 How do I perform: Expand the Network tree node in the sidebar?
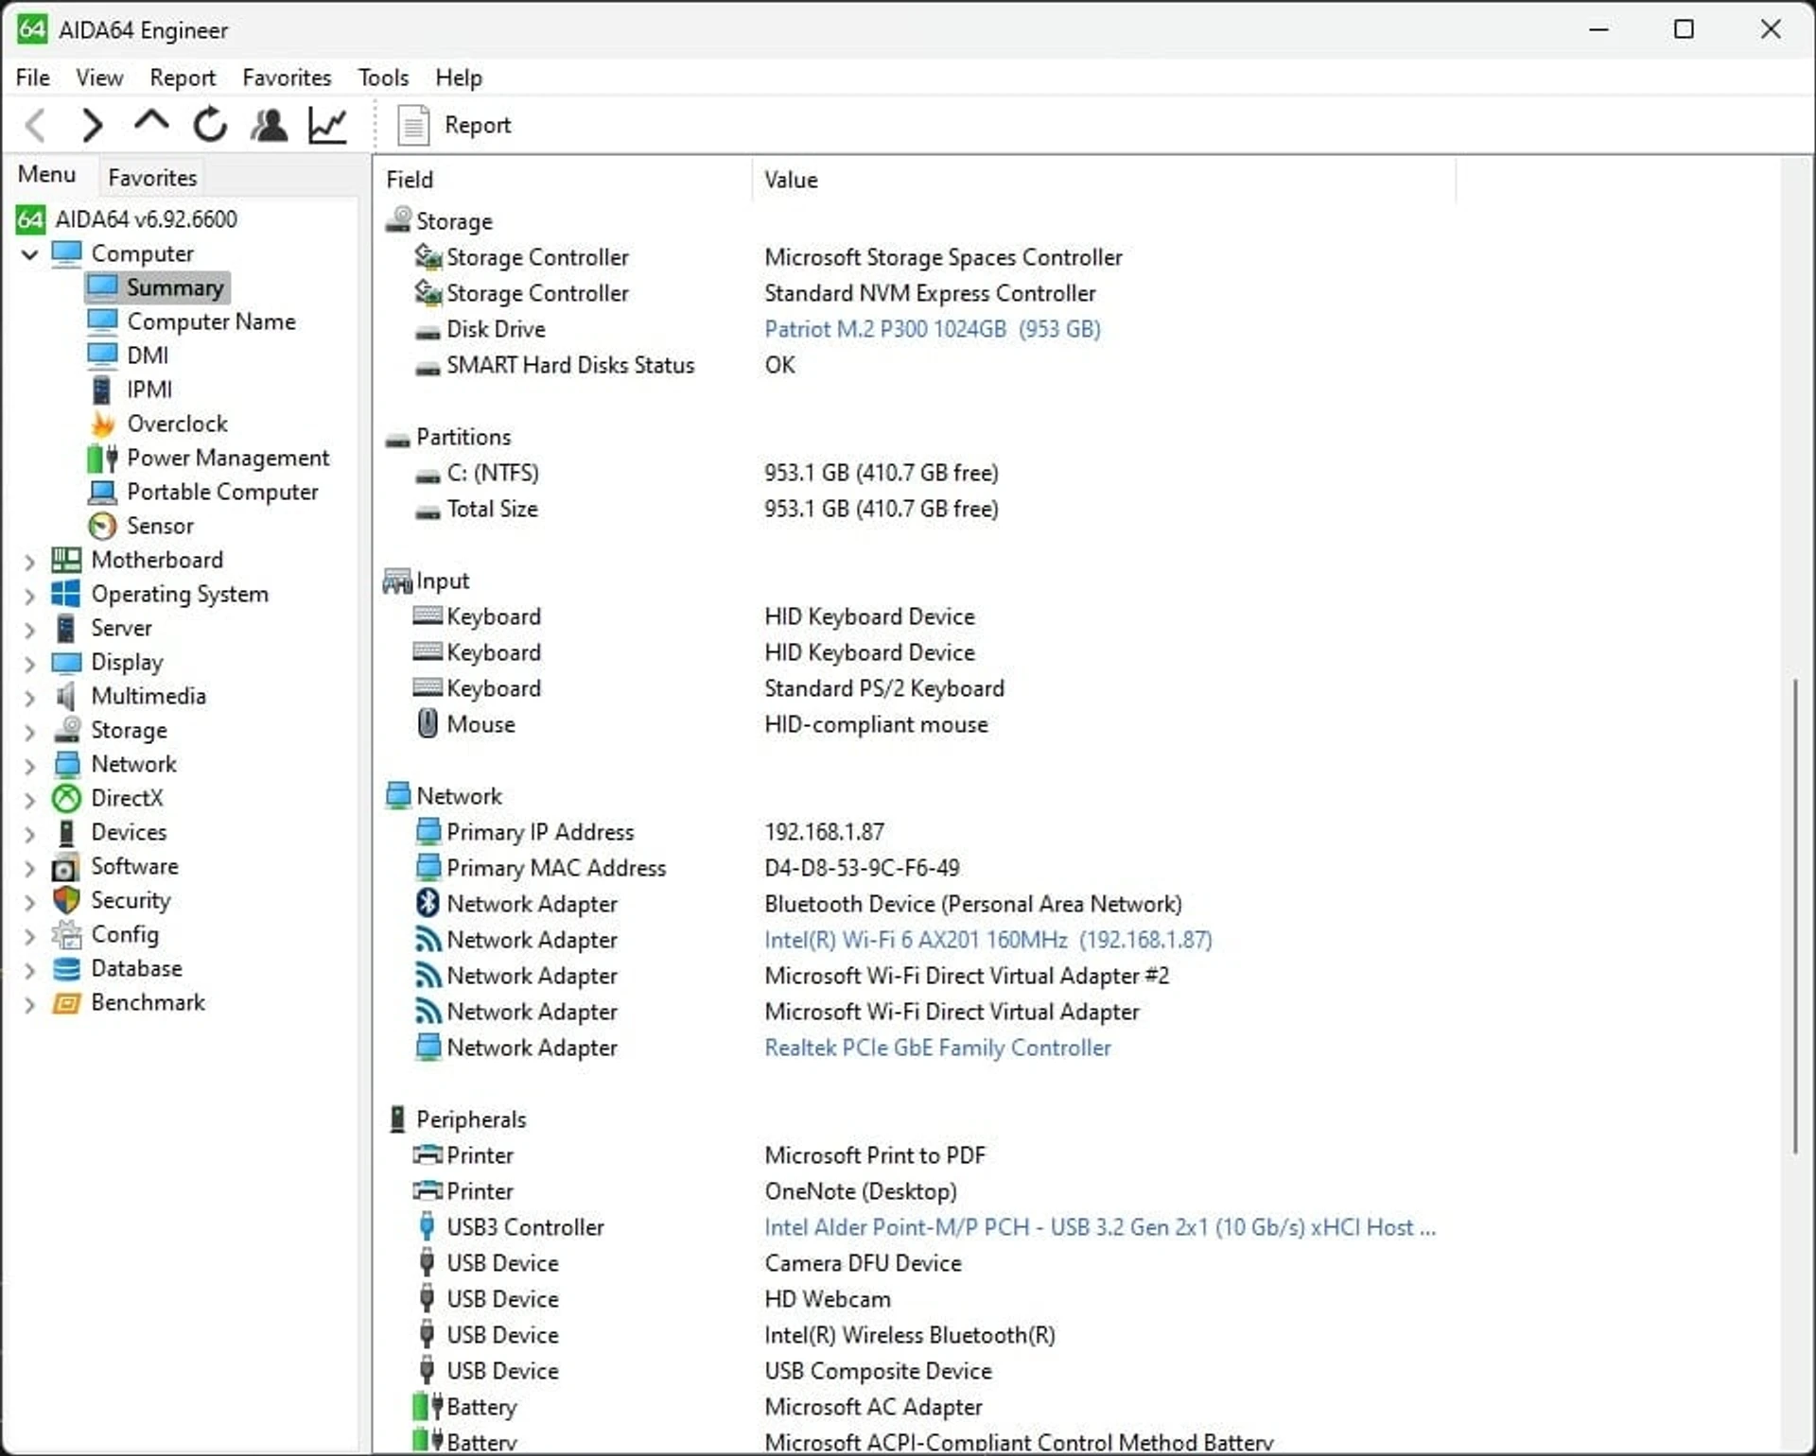tap(30, 766)
